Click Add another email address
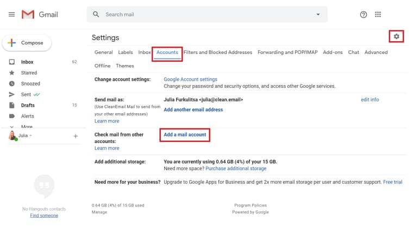Viewport: 413px width, 233px height. (193, 109)
